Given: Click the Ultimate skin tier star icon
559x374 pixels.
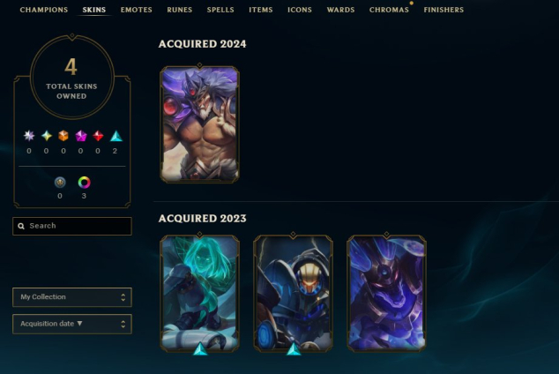Looking at the screenshot, I should (29, 136).
